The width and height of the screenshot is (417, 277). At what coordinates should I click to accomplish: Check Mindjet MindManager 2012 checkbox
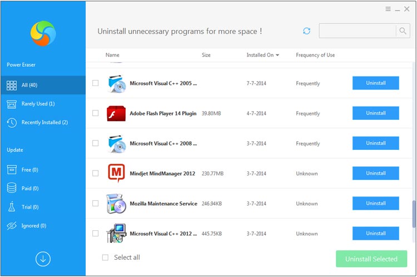click(x=96, y=173)
